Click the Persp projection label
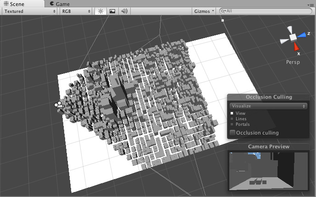316x197 pixels. point(292,62)
